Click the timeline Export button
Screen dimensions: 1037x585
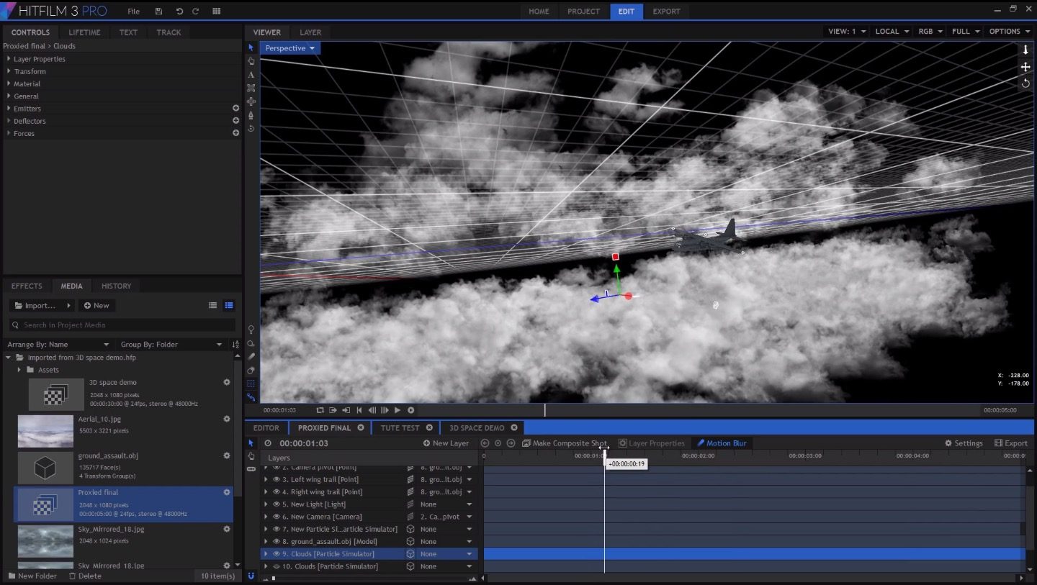(1011, 443)
